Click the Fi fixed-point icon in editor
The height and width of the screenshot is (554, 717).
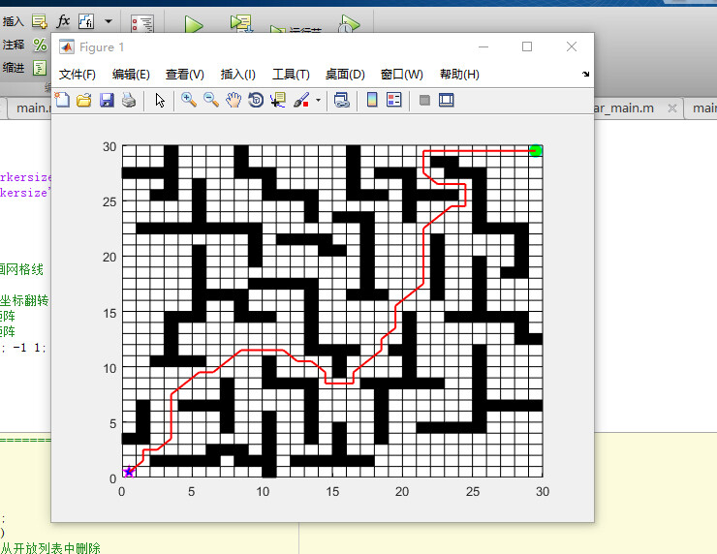[x=86, y=21]
